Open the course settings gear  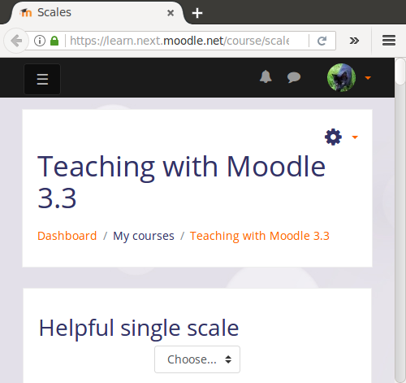pyautogui.click(x=333, y=137)
